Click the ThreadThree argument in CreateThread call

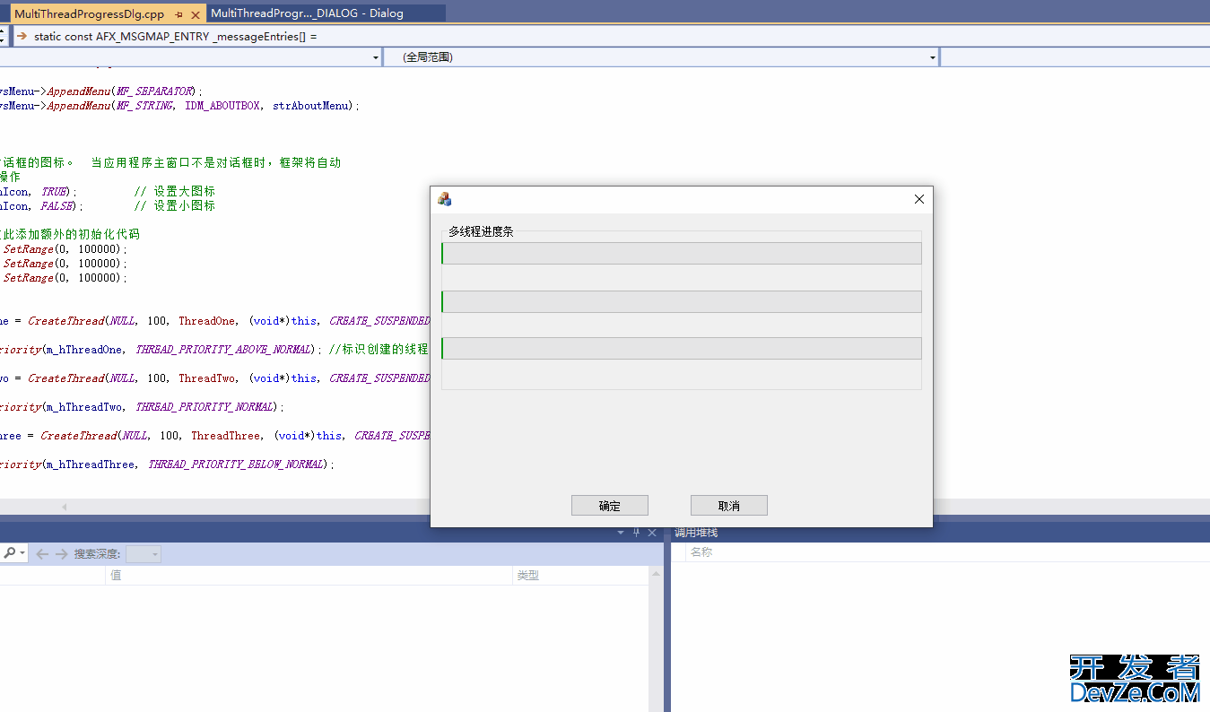[x=226, y=436]
